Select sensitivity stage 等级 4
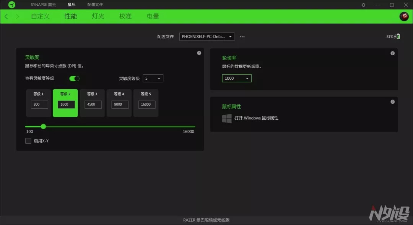Screen dimensions: 413x225 119,103
